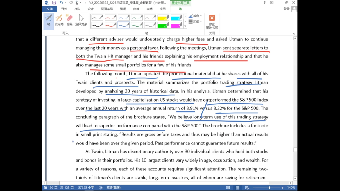340x191 pixels.
Task: Select the 笔 (Pen) ink tool
Action: coord(49,21)
